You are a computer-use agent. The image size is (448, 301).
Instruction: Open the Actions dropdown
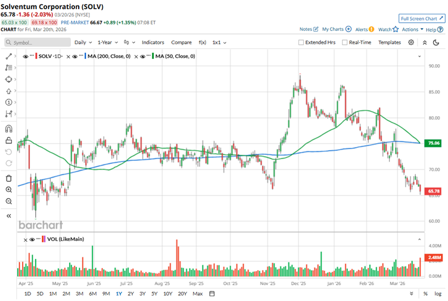(413, 29)
